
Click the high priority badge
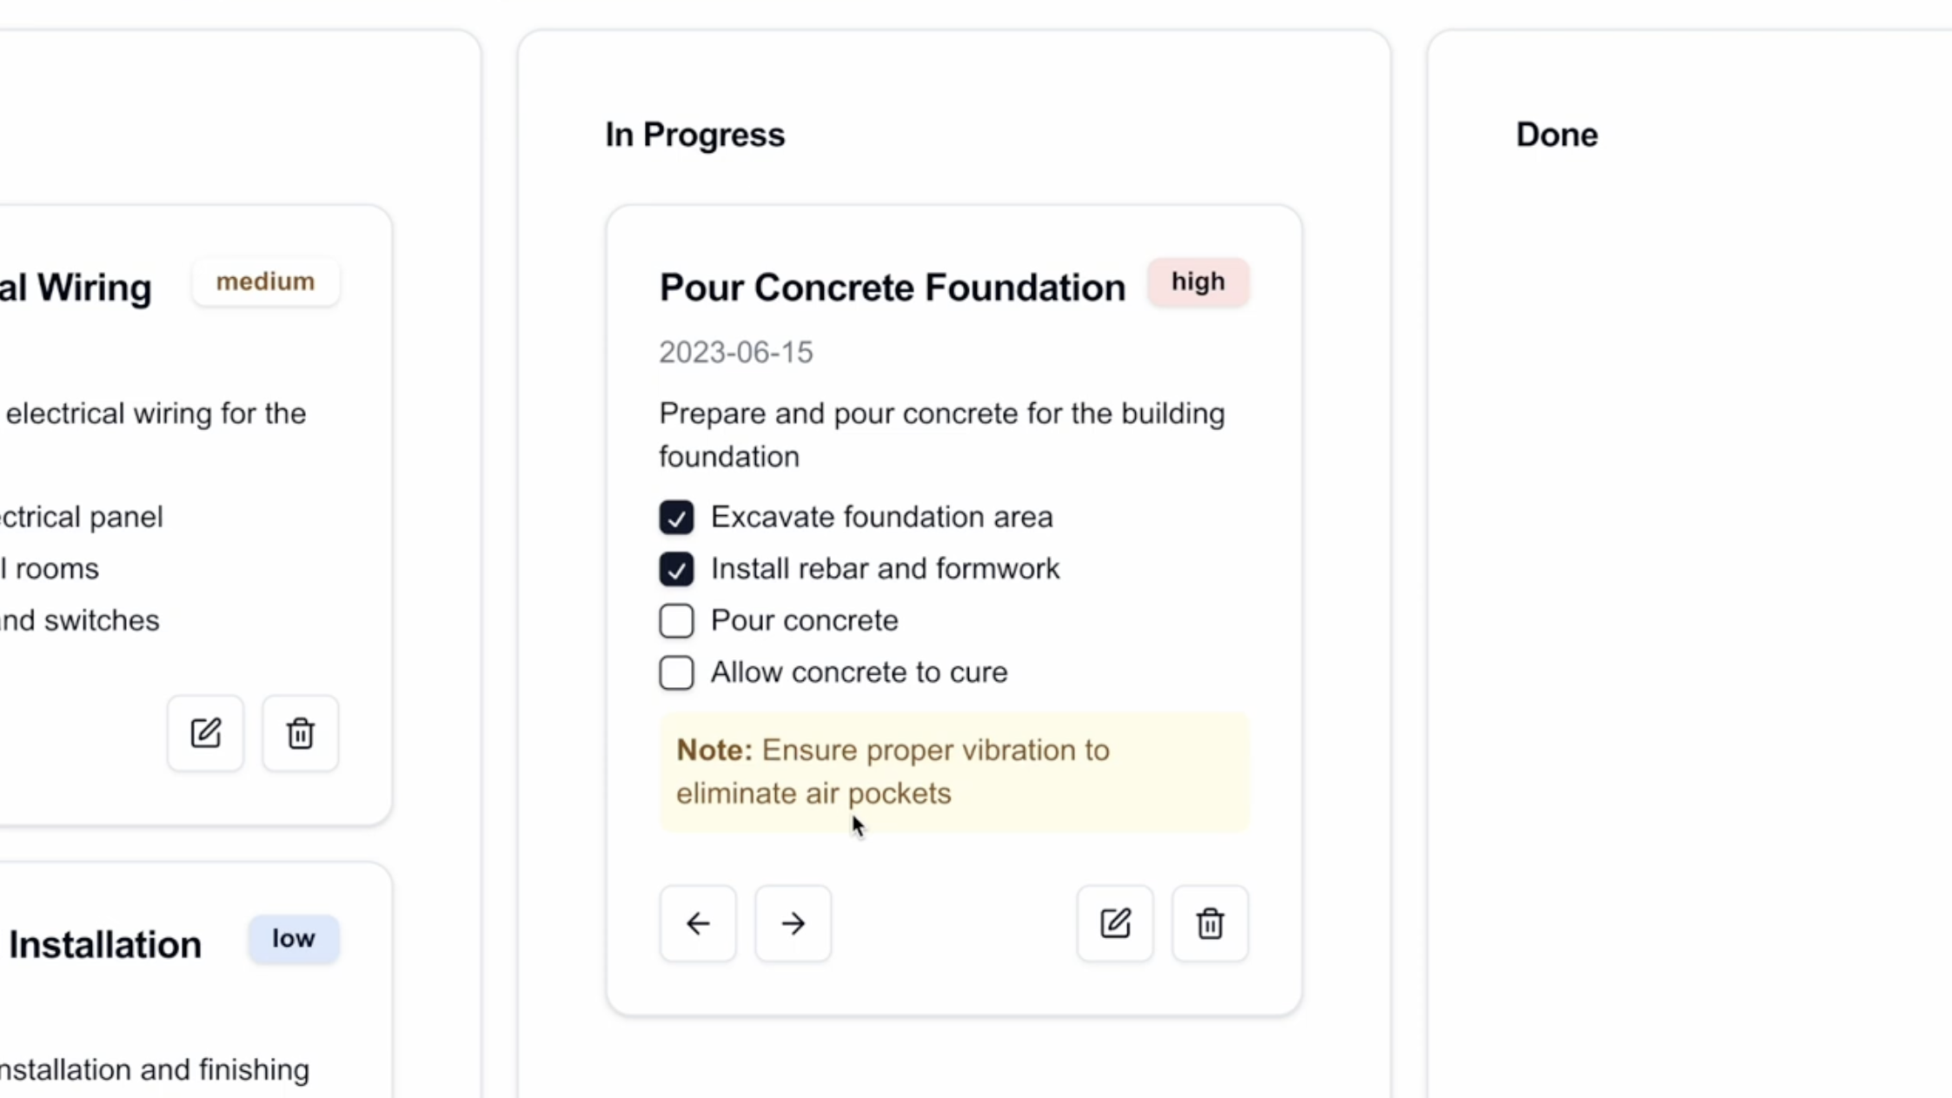pos(1197,281)
